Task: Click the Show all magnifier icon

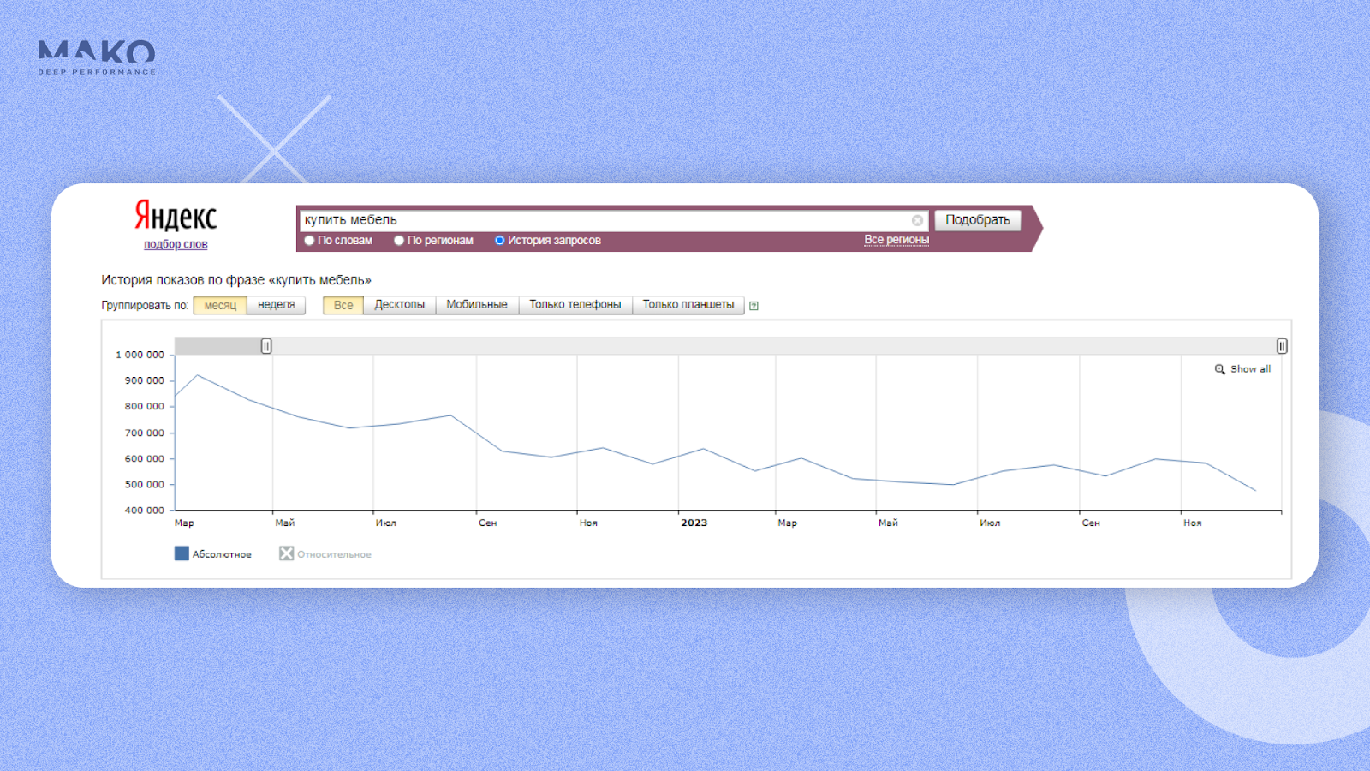Action: 1219,369
